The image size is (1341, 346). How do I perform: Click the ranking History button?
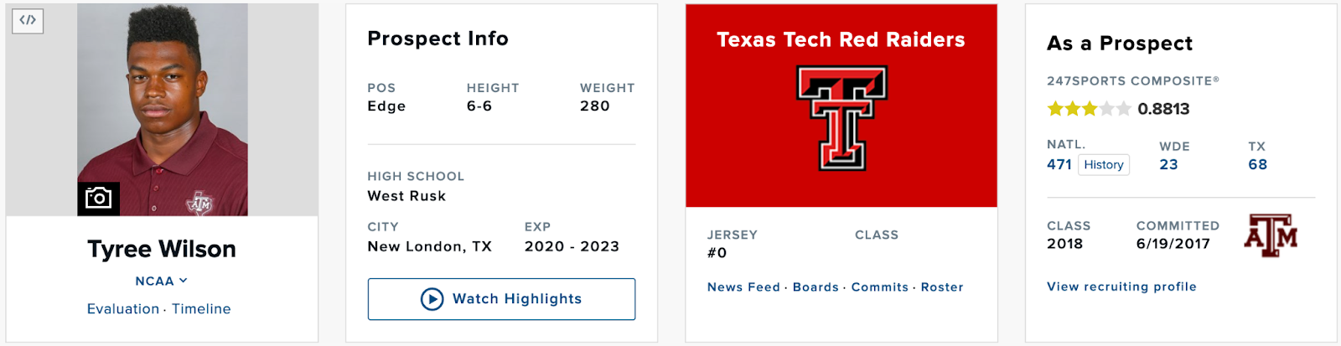1104,165
